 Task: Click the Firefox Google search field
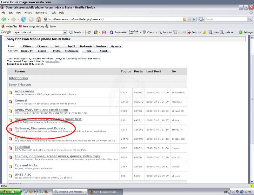pos(226,19)
